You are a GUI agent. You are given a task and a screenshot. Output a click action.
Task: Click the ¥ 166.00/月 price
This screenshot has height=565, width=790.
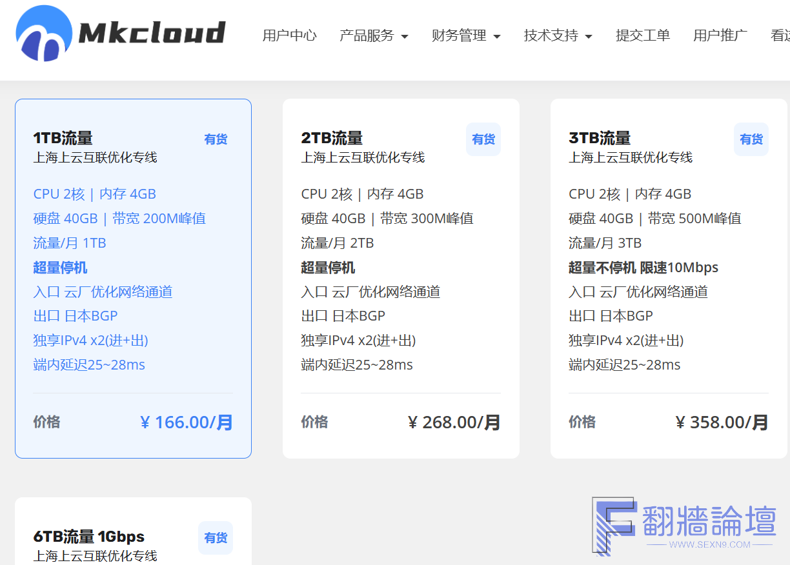[186, 422]
